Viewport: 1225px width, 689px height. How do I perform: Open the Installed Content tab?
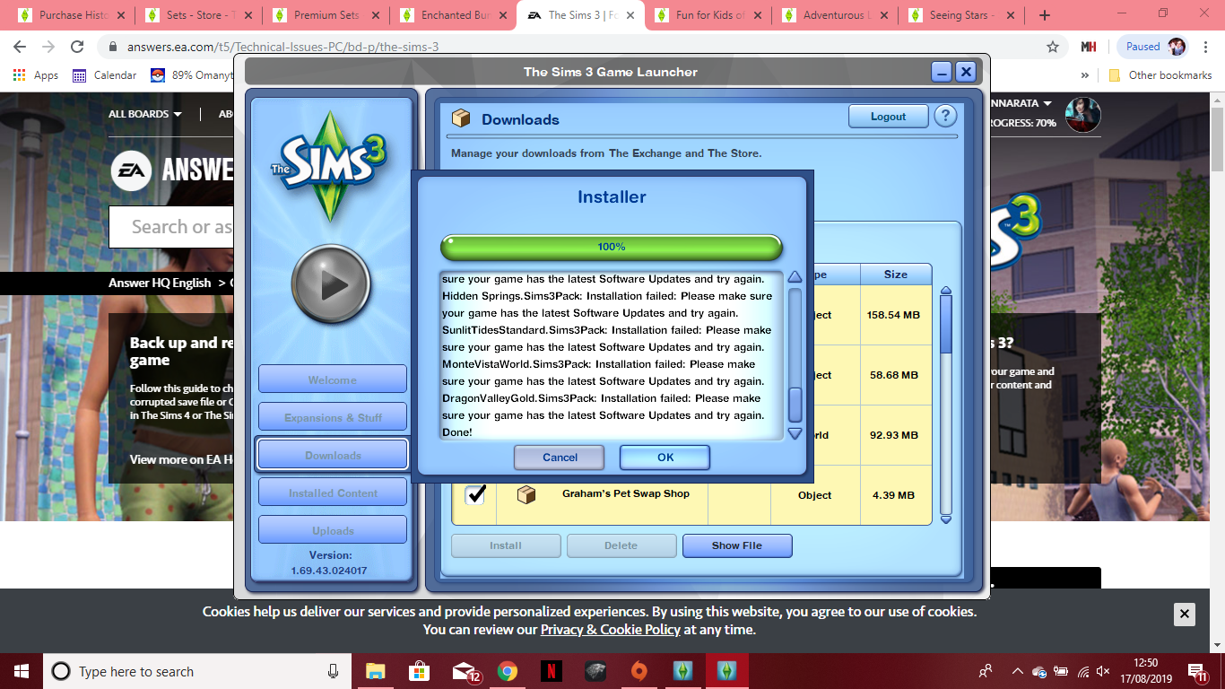[332, 493]
